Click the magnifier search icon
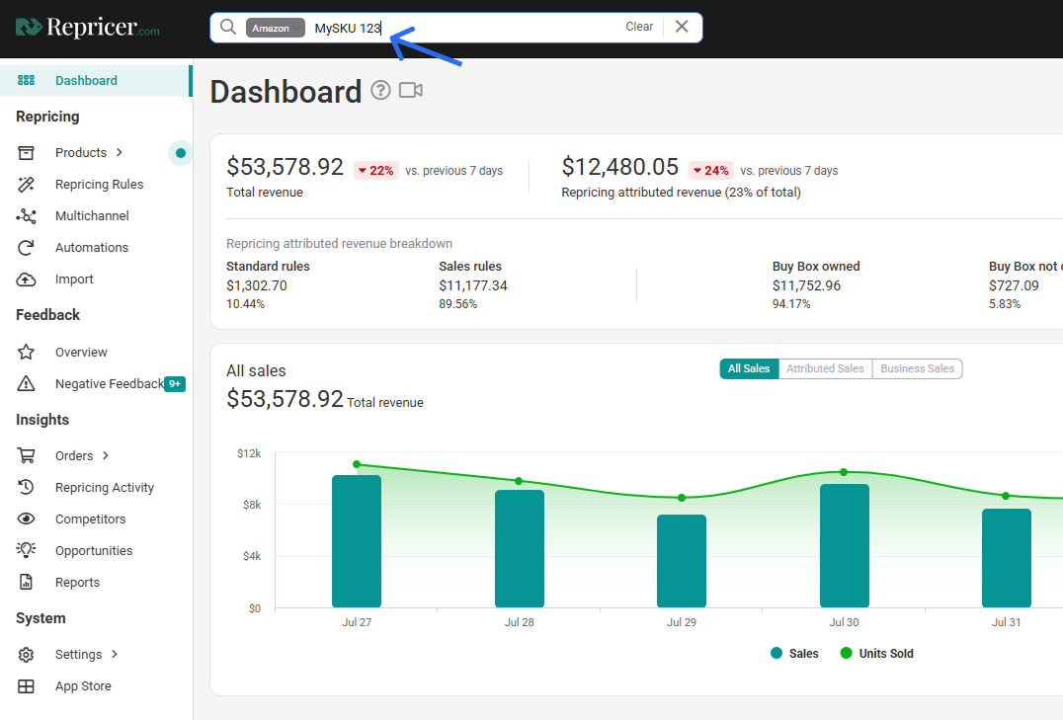The width and height of the screenshot is (1063, 720). [x=228, y=27]
